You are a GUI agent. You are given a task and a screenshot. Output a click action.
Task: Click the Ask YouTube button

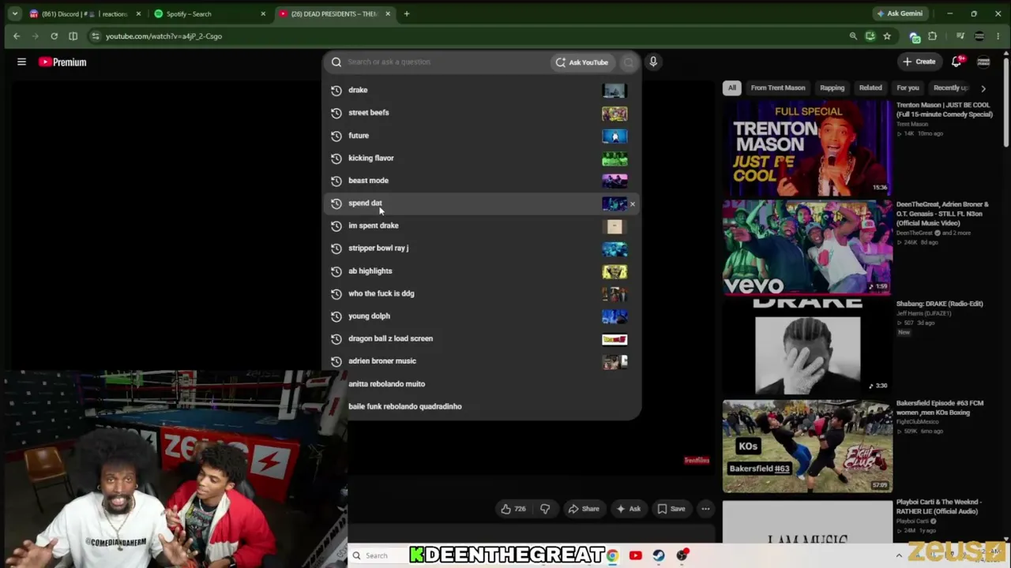(x=581, y=62)
